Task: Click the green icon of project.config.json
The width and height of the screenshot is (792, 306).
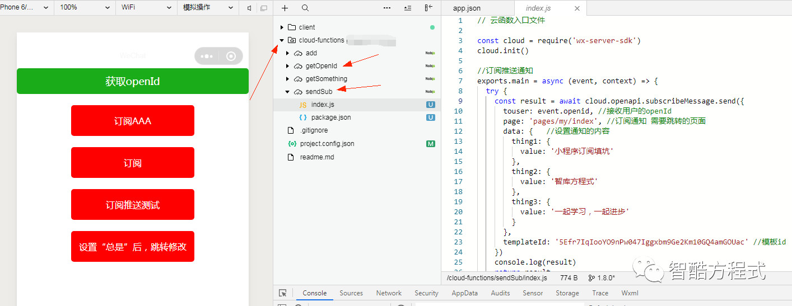Action: click(291, 144)
